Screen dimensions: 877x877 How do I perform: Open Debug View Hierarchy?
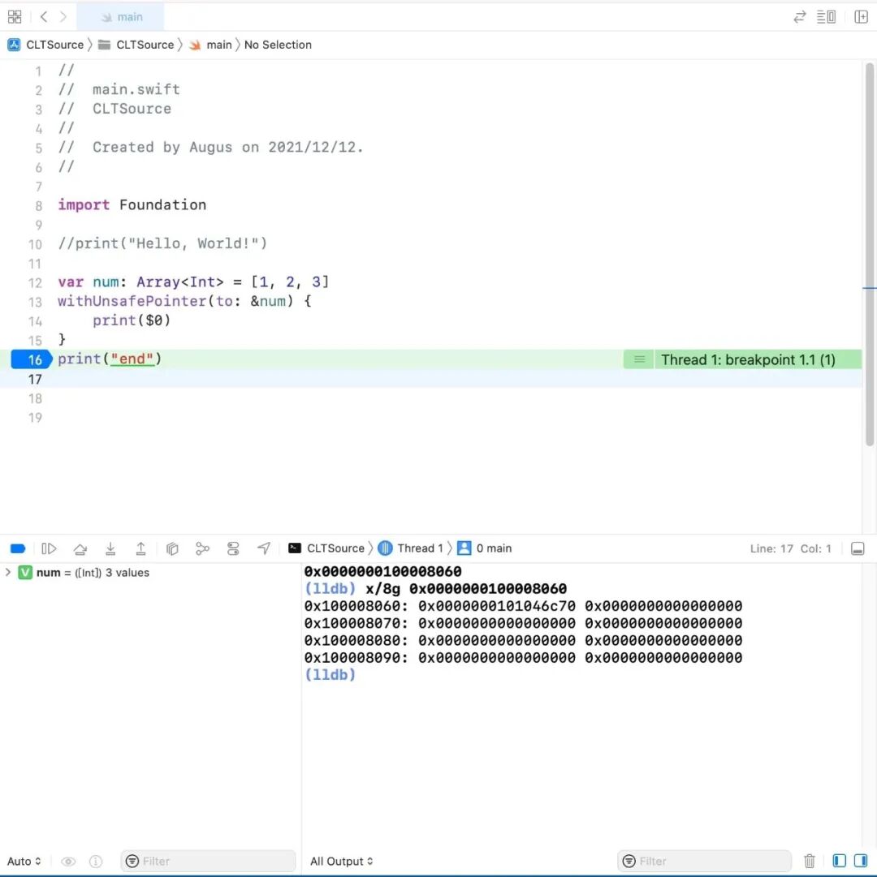172,548
